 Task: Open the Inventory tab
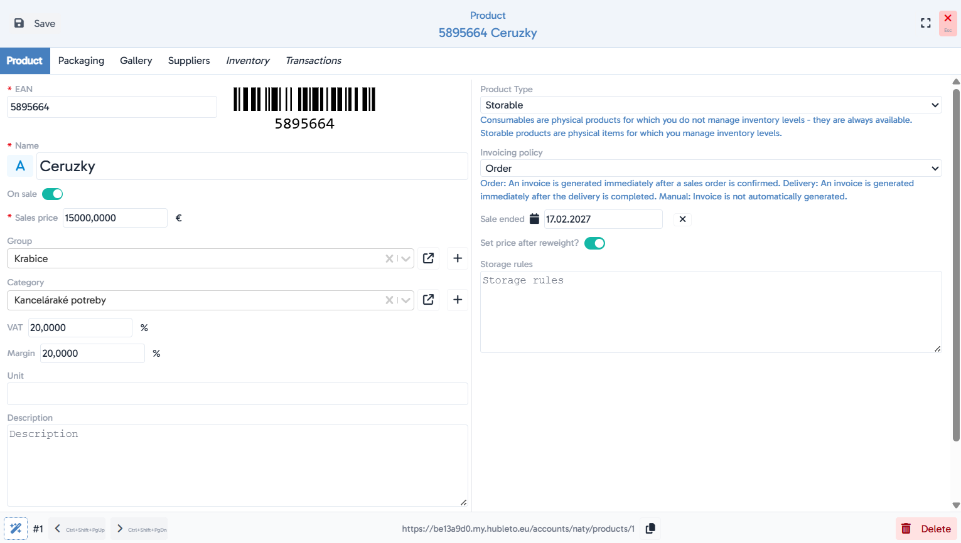point(248,61)
